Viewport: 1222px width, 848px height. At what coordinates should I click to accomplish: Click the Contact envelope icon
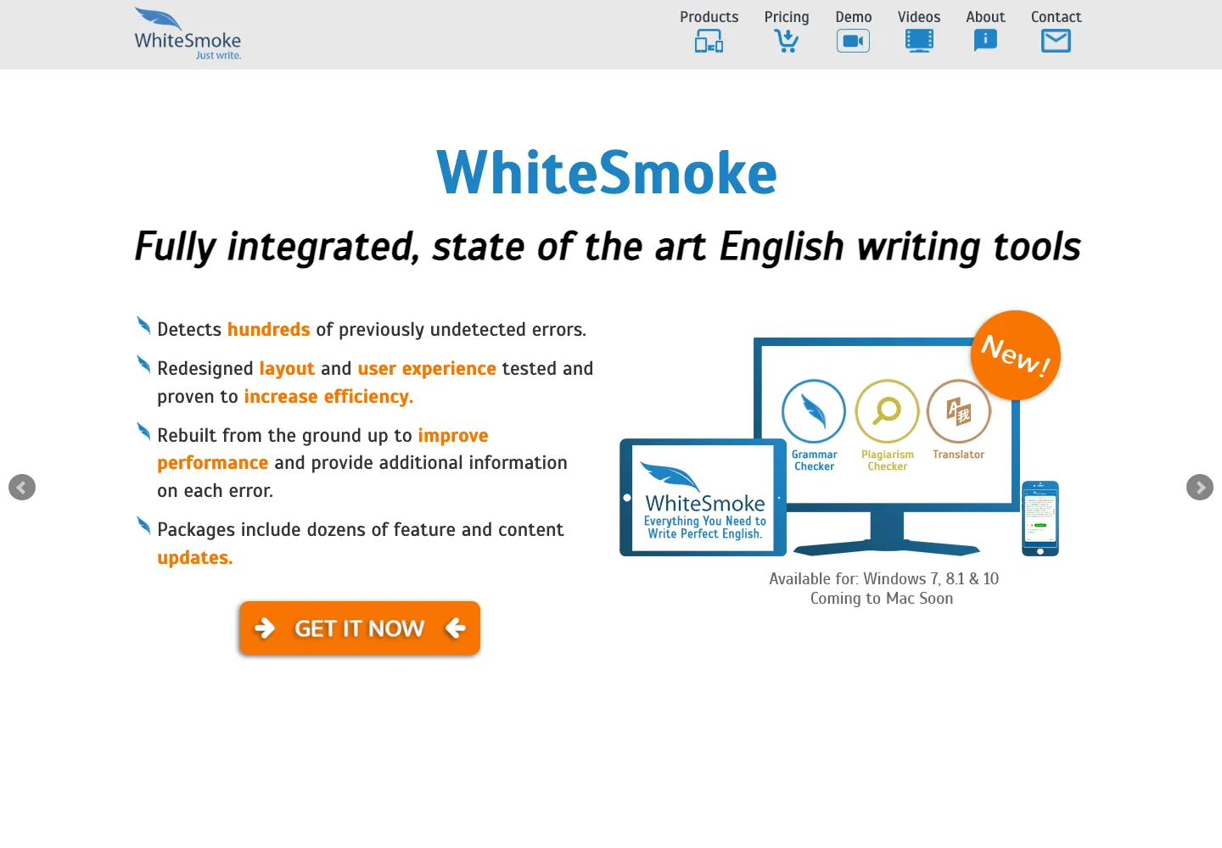tap(1056, 41)
